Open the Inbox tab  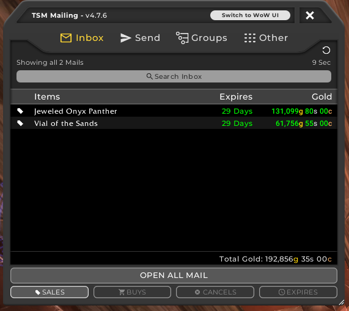[82, 38]
